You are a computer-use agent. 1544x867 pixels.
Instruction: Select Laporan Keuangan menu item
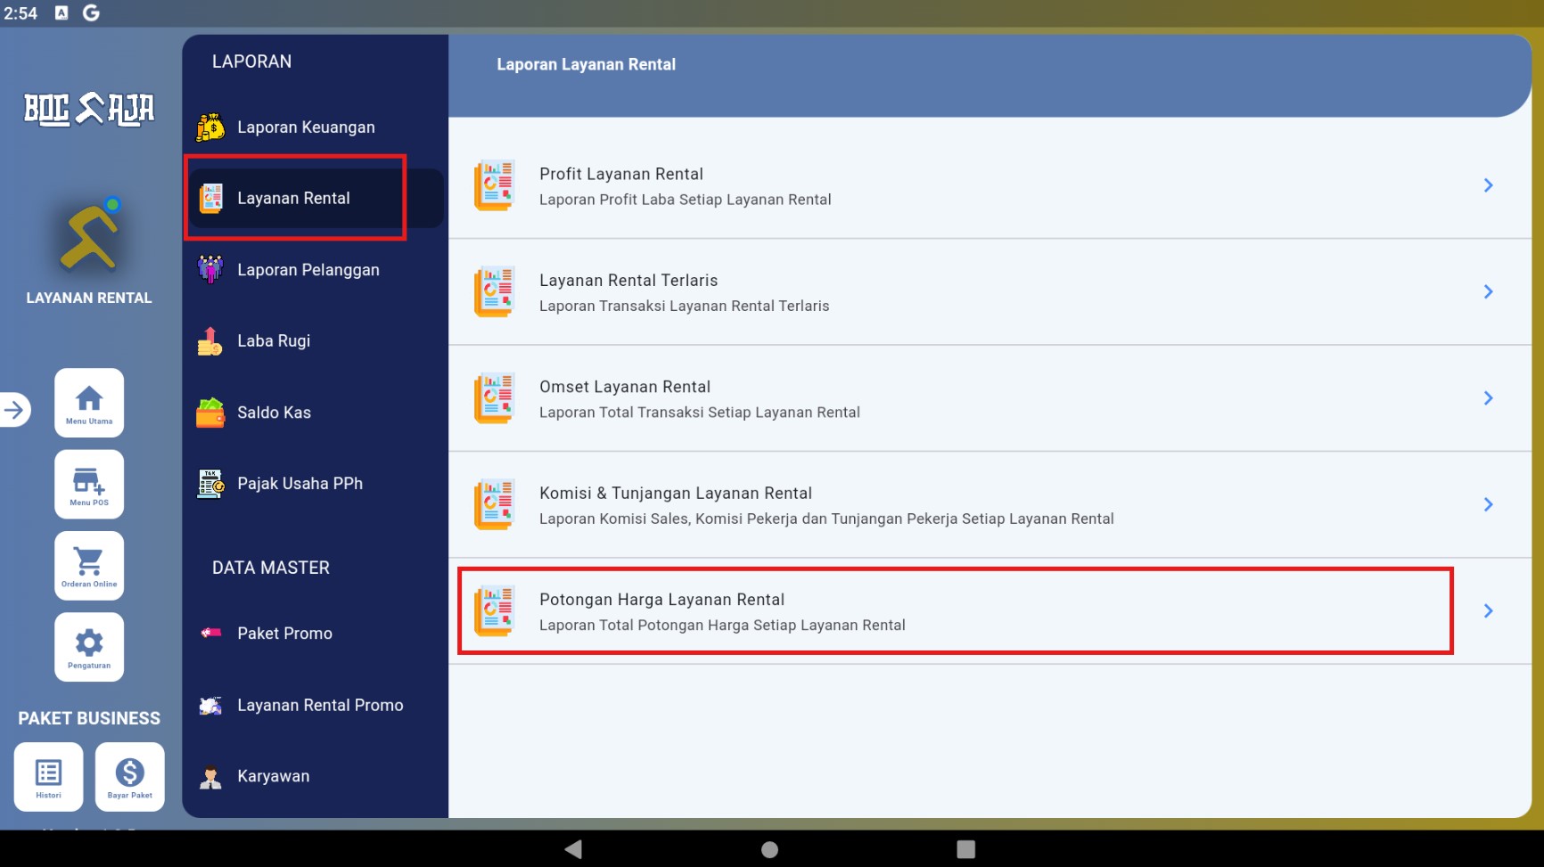pos(315,127)
